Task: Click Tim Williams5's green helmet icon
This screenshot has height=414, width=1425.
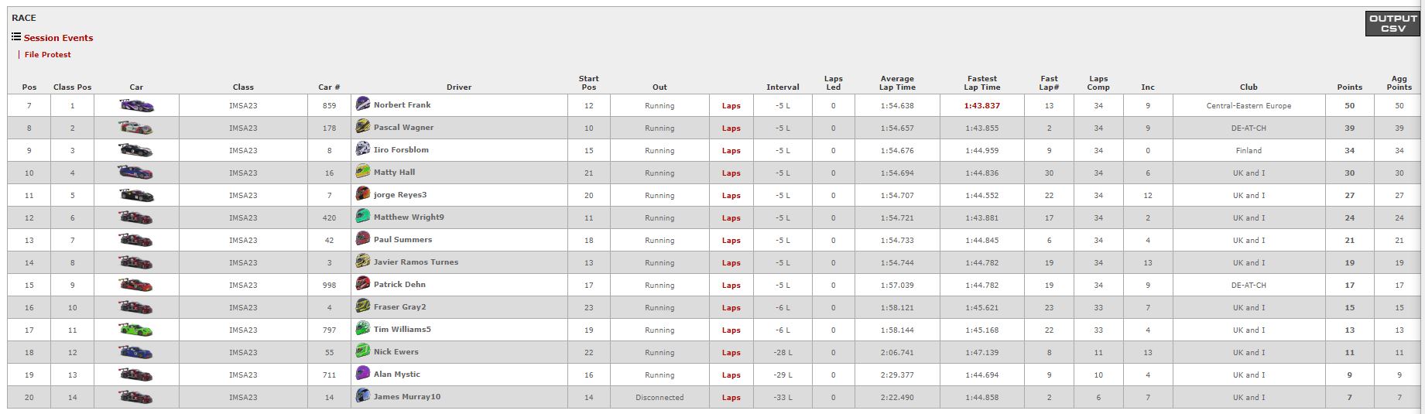Action: tap(362, 329)
